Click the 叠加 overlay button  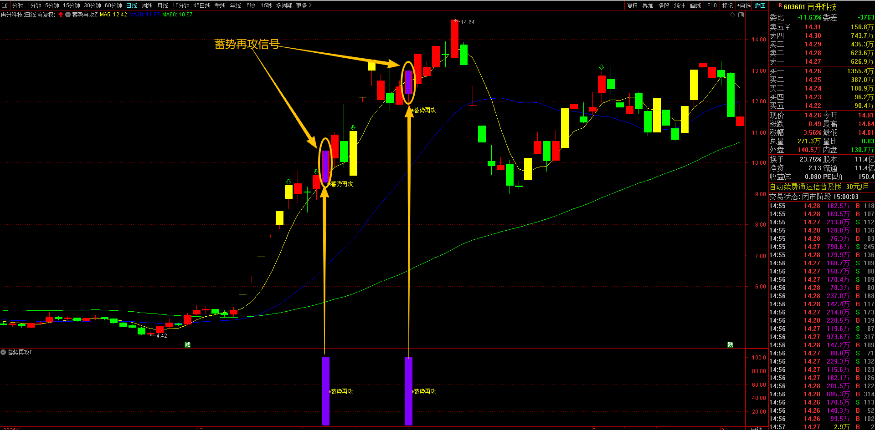click(648, 5)
